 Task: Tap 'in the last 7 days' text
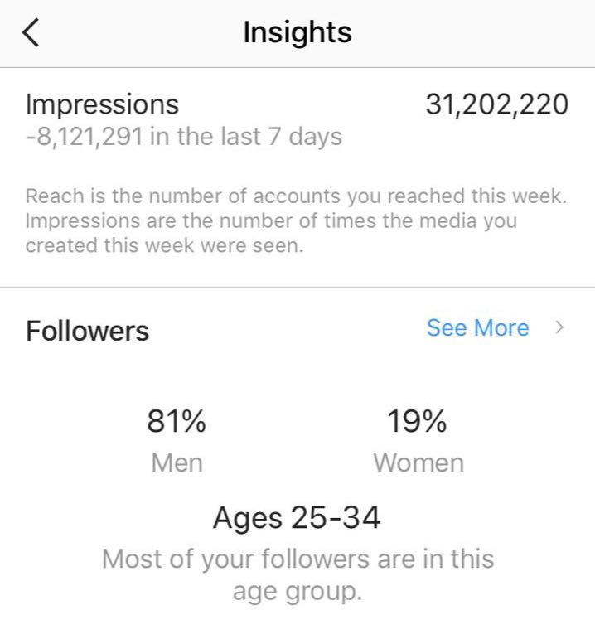[x=246, y=136]
